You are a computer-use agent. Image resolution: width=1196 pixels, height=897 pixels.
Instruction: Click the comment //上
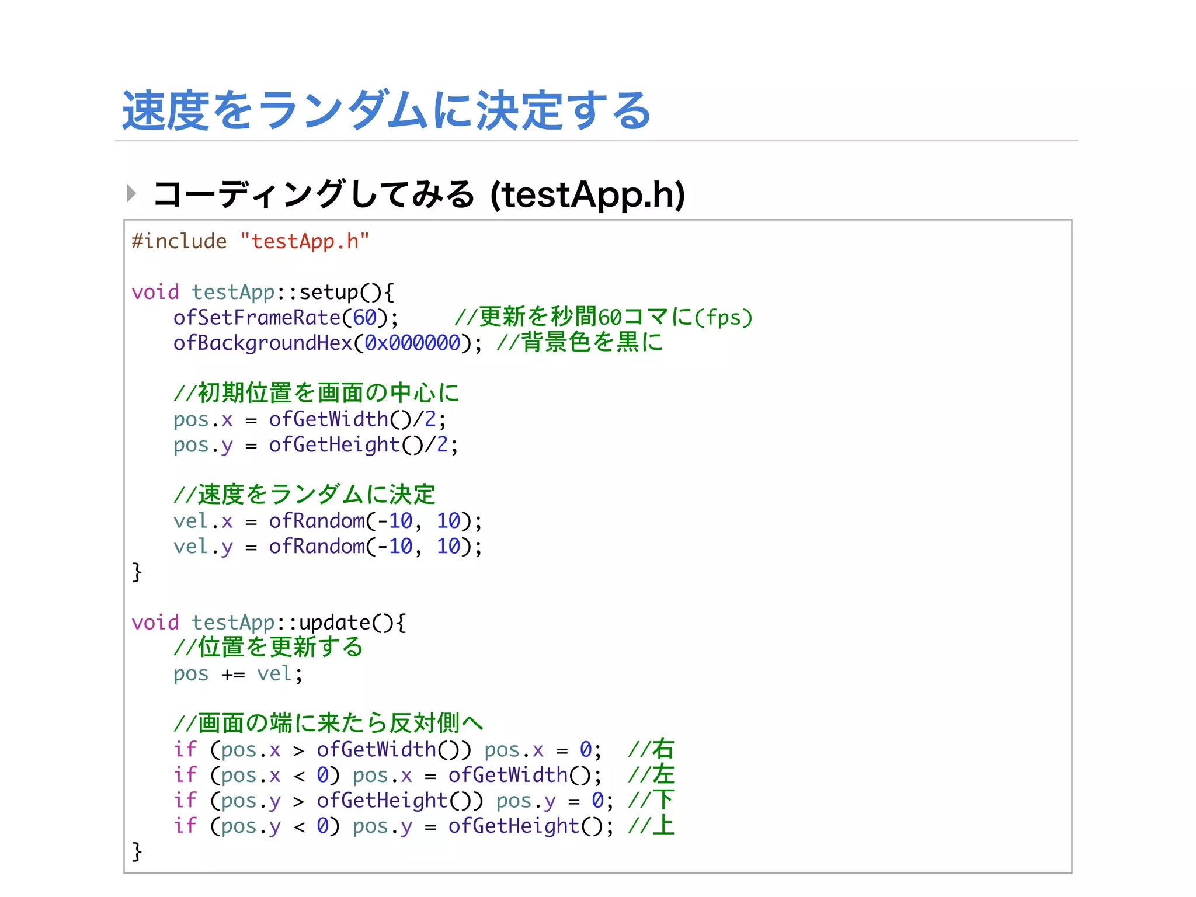click(651, 826)
